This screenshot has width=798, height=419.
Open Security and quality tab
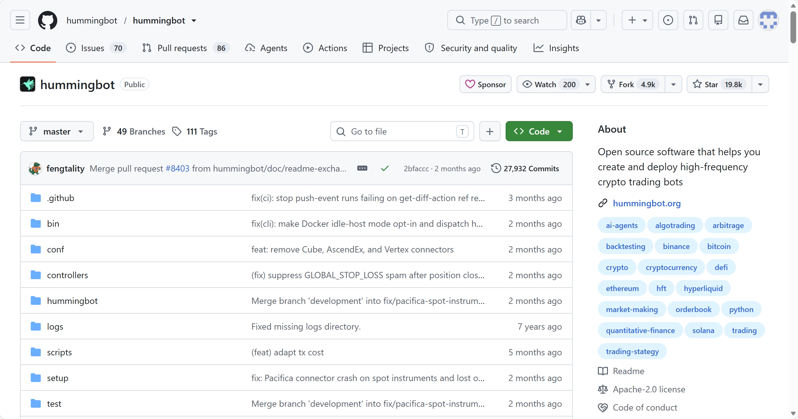[471, 48]
